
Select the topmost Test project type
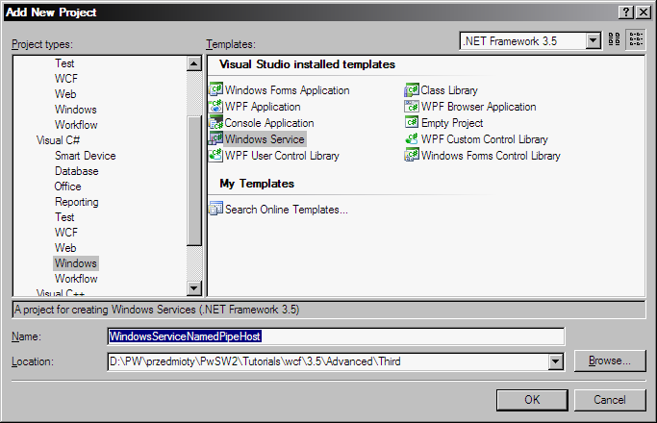point(64,63)
